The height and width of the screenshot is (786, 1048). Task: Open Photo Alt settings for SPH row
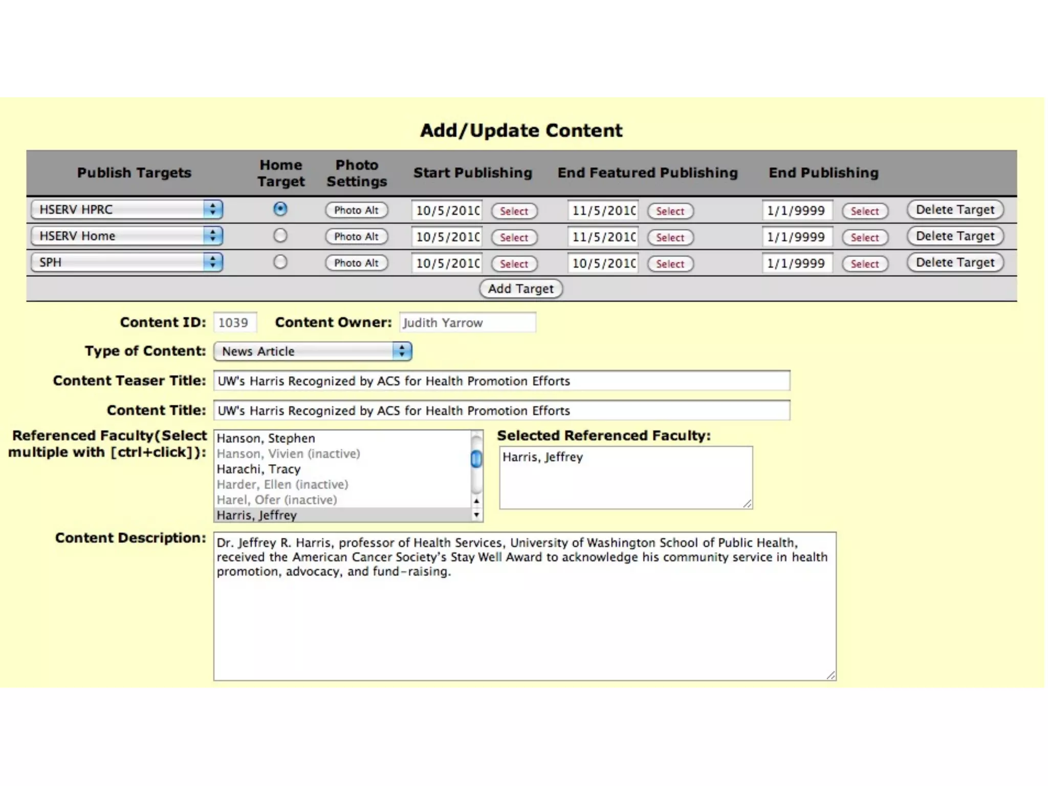pos(356,263)
